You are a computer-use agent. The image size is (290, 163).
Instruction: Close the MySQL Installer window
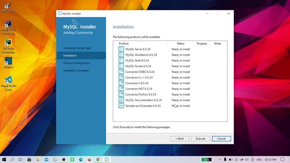pyautogui.click(x=228, y=14)
